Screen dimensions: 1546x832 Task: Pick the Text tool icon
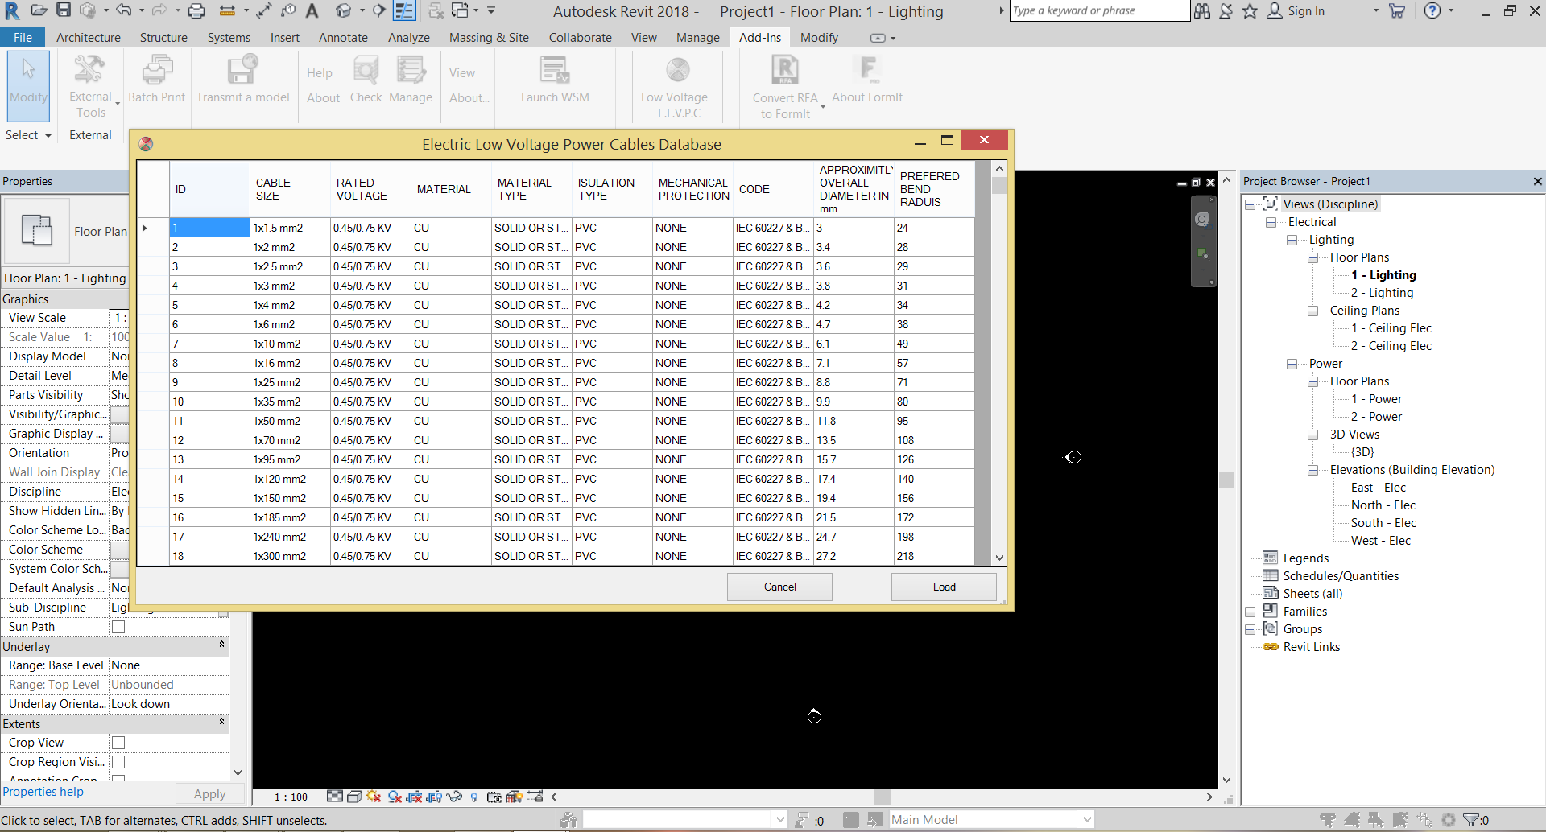pos(312,11)
